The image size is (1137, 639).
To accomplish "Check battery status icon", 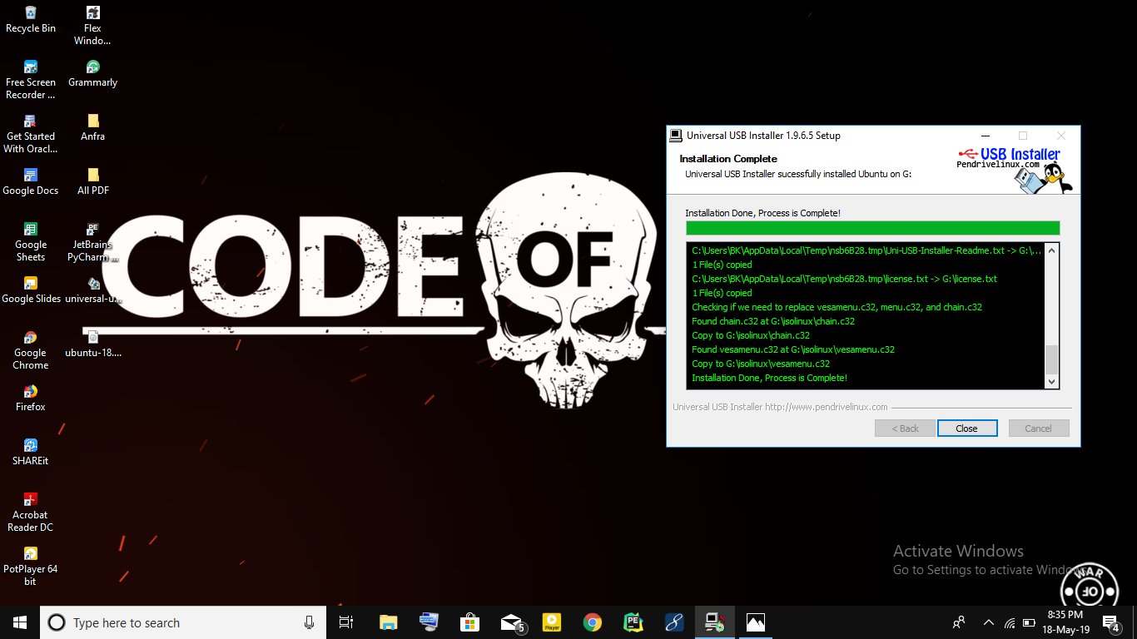I will 1030,622.
